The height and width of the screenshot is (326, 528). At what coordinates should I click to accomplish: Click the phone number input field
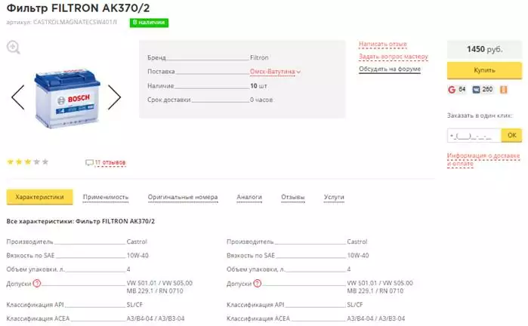pyautogui.click(x=474, y=136)
